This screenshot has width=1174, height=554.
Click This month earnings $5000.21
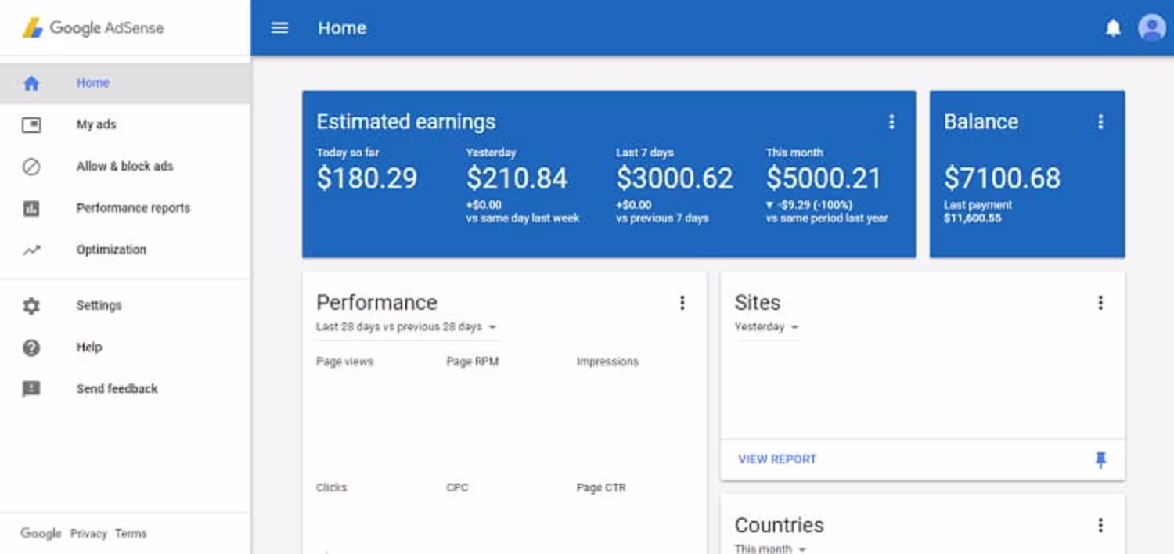(x=823, y=178)
